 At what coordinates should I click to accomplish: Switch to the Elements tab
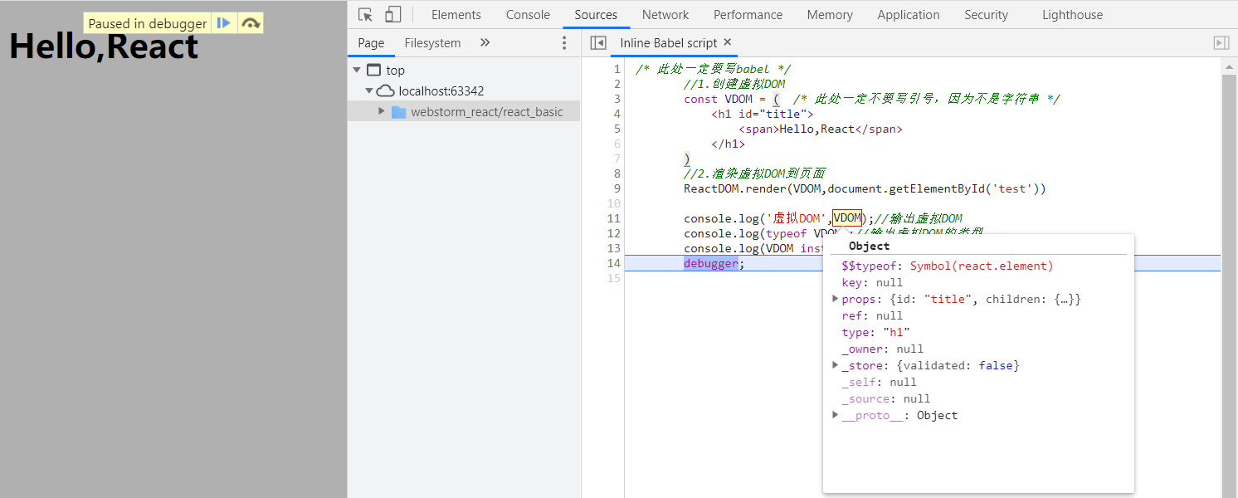coord(456,14)
